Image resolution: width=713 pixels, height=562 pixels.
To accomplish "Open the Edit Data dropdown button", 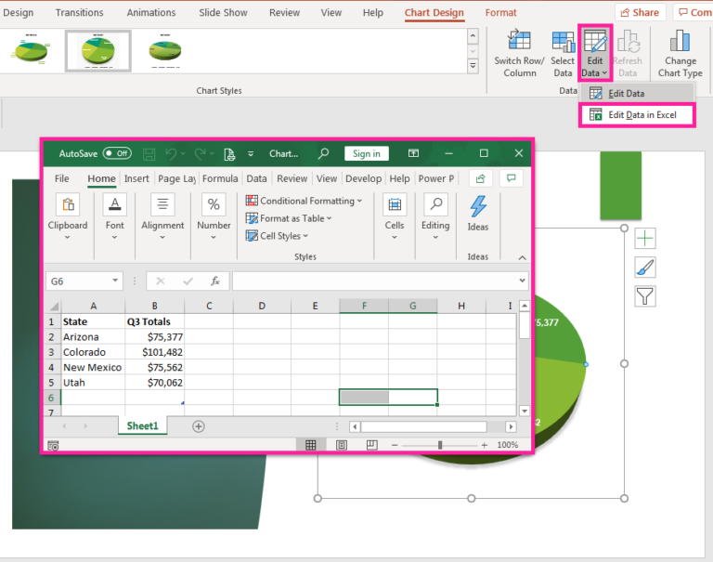I will (x=595, y=53).
